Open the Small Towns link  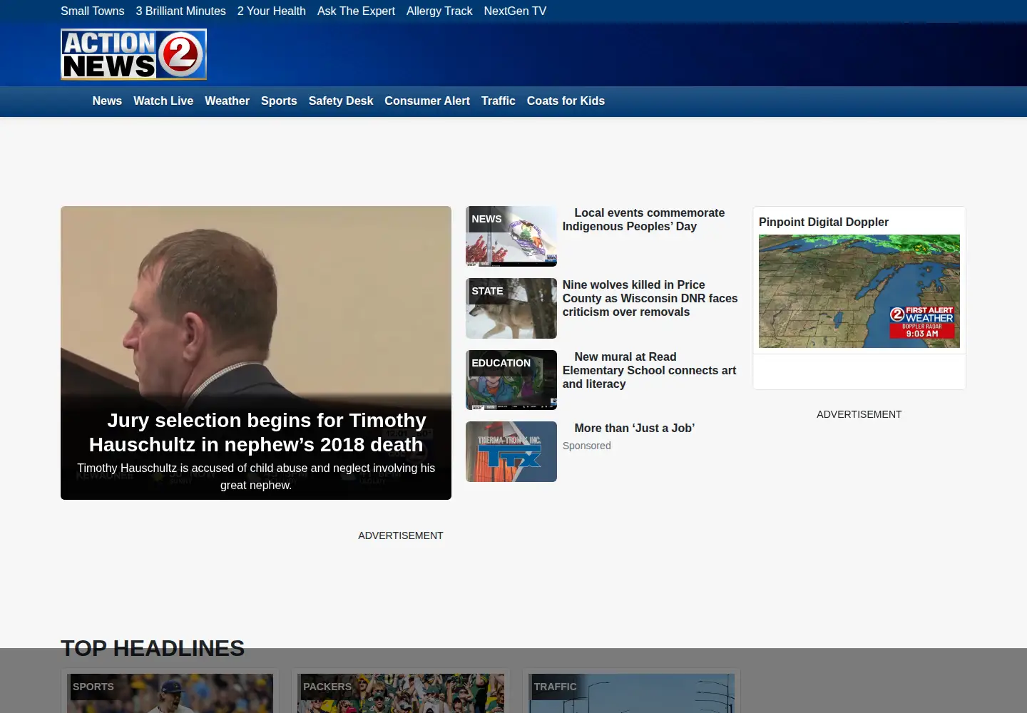tap(93, 11)
